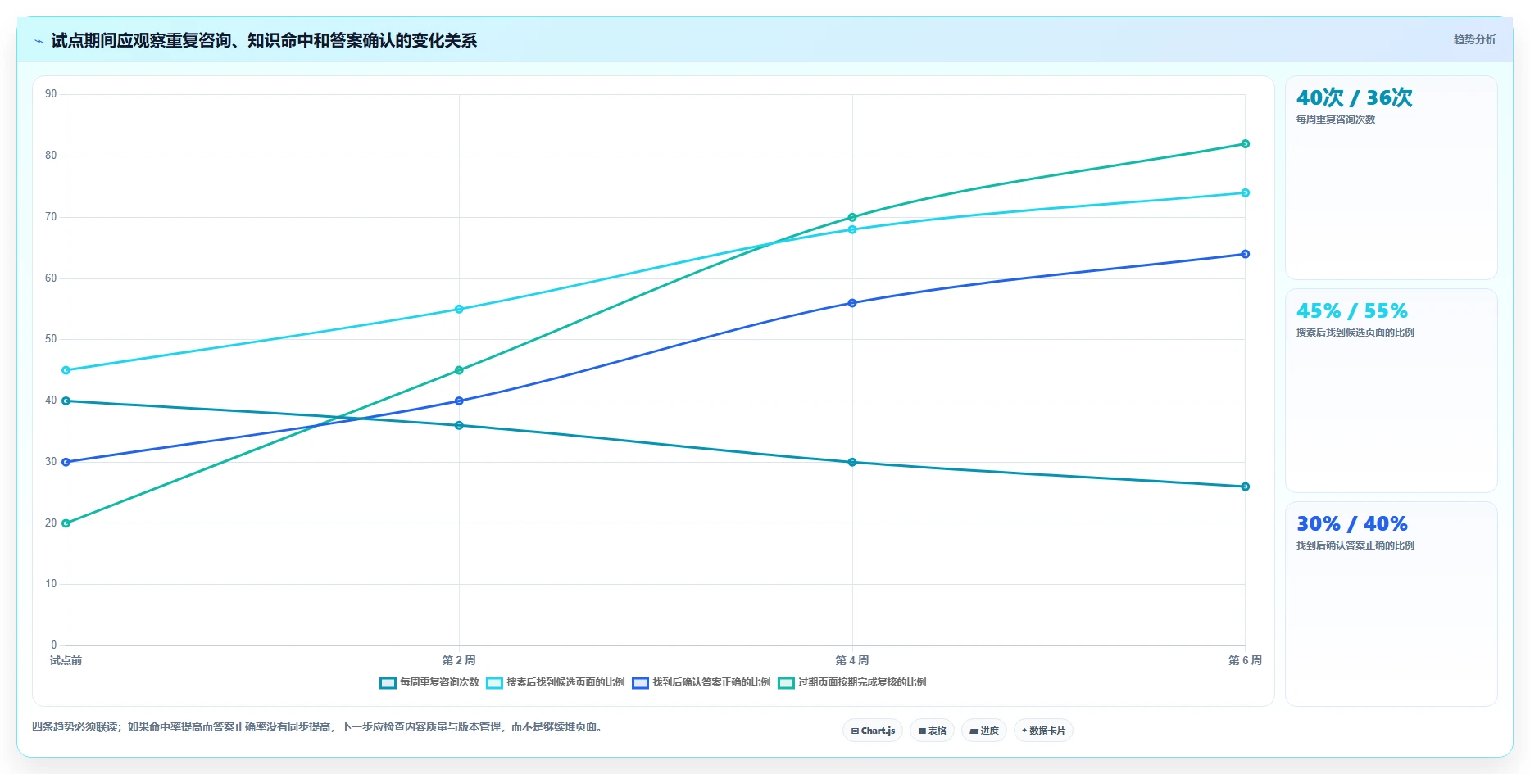Click the blue line point at 第 2 周 (40)
The width and height of the screenshot is (1530, 774).
coord(459,401)
